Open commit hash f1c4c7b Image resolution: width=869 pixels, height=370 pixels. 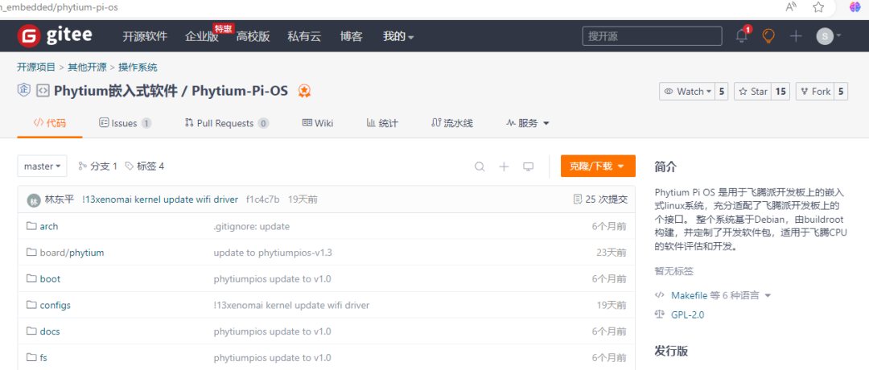click(262, 199)
